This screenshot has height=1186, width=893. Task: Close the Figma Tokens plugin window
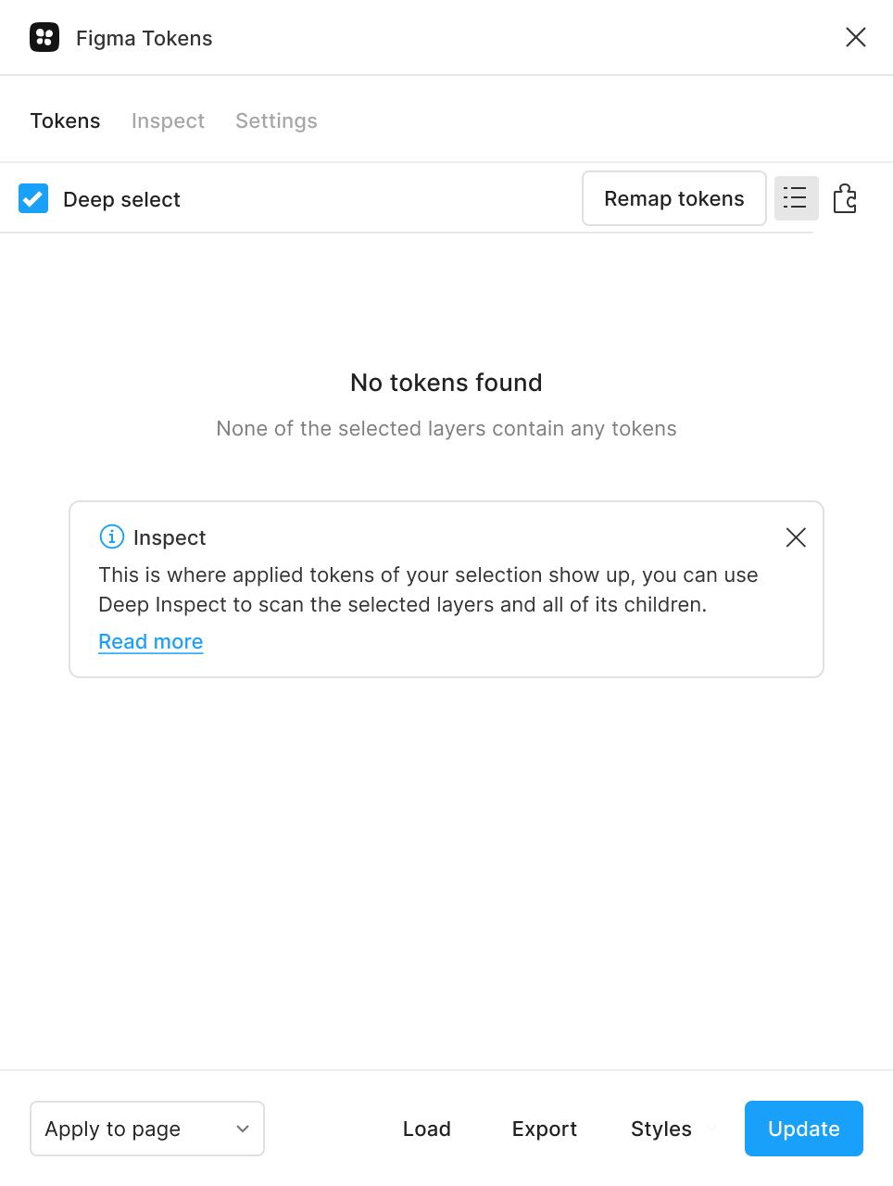point(855,37)
